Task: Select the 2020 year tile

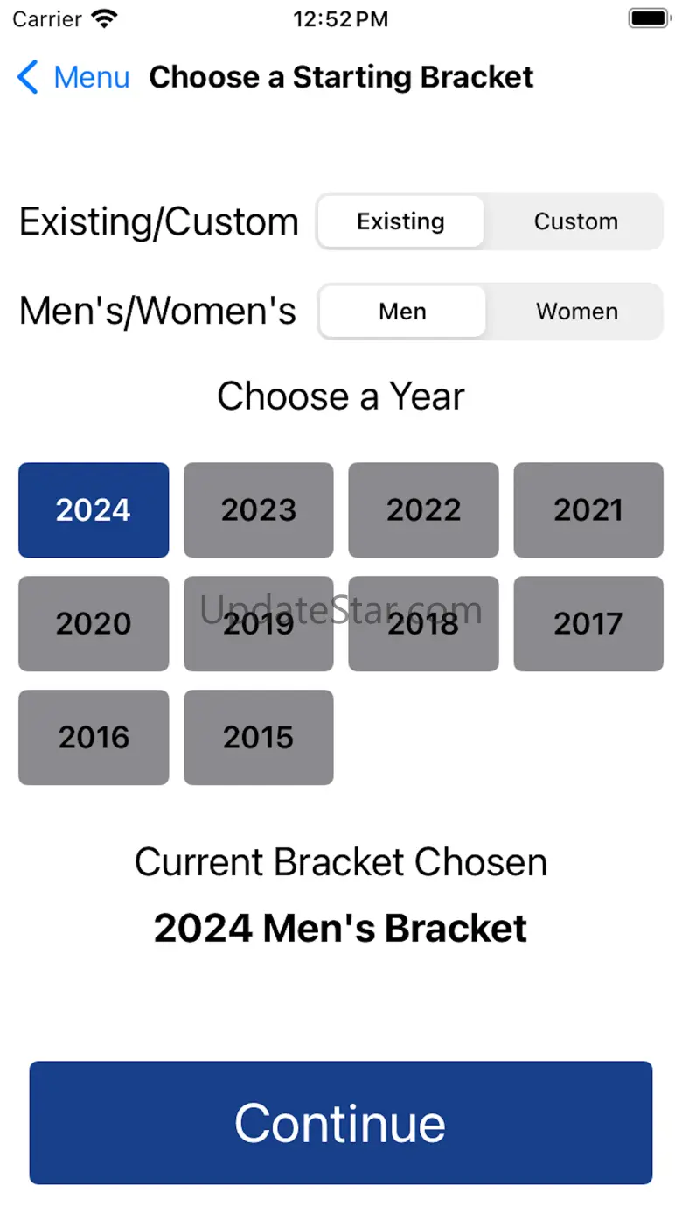Action: coord(94,624)
